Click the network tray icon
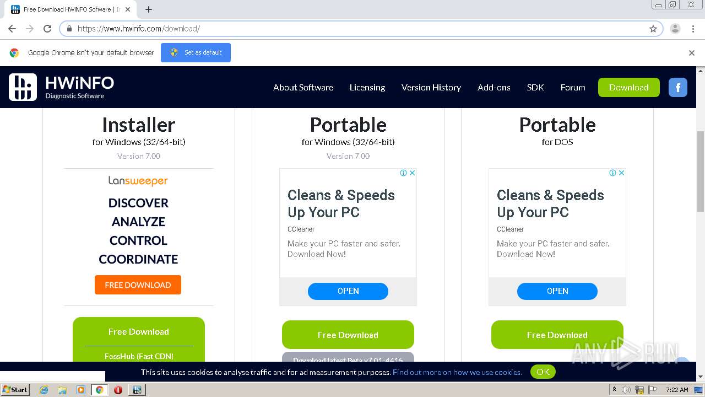705x397 pixels. tap(640, 390)
